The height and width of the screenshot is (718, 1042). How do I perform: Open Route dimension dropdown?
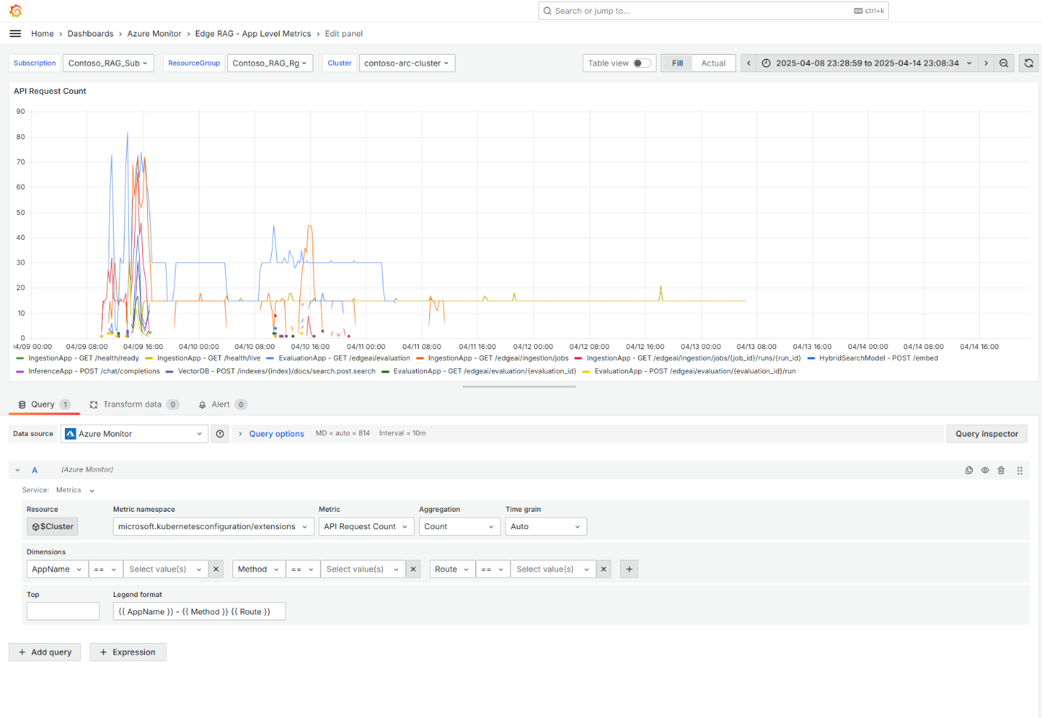click(452, 569)
